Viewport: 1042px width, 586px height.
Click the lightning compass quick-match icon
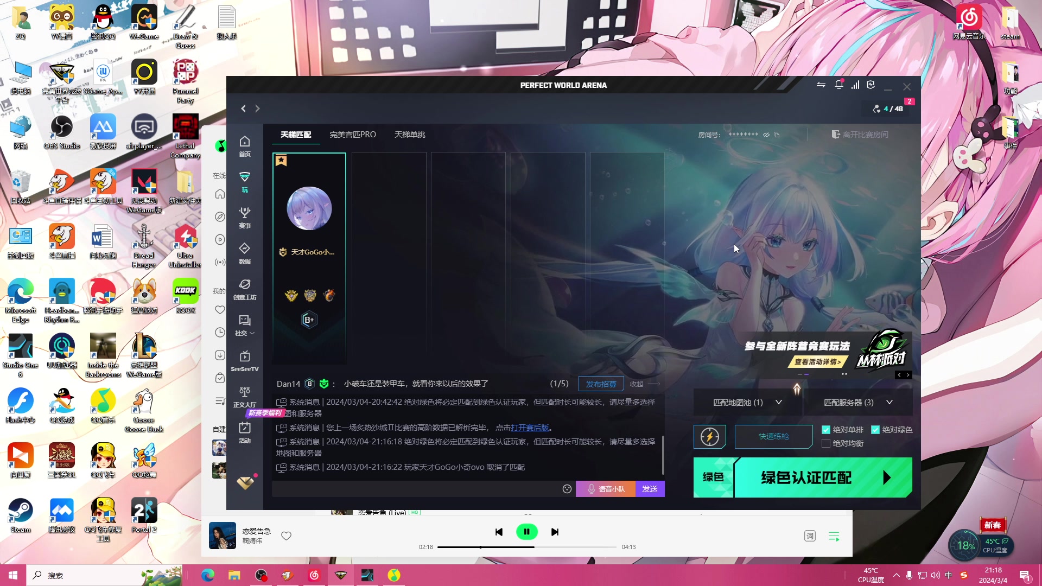click(710, 437)
